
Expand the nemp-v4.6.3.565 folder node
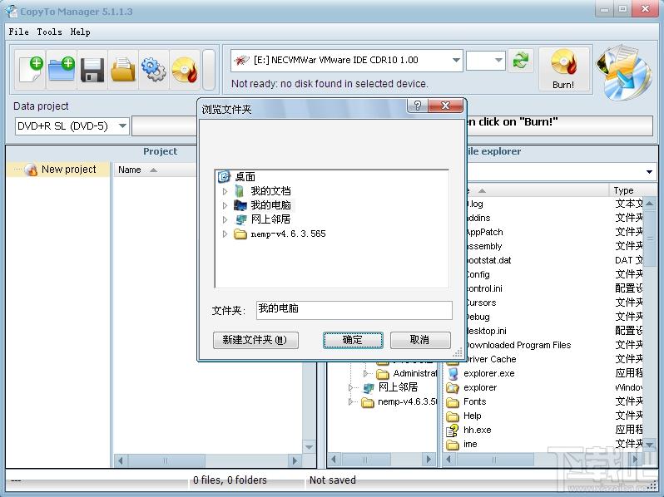(x=225, y=234)
